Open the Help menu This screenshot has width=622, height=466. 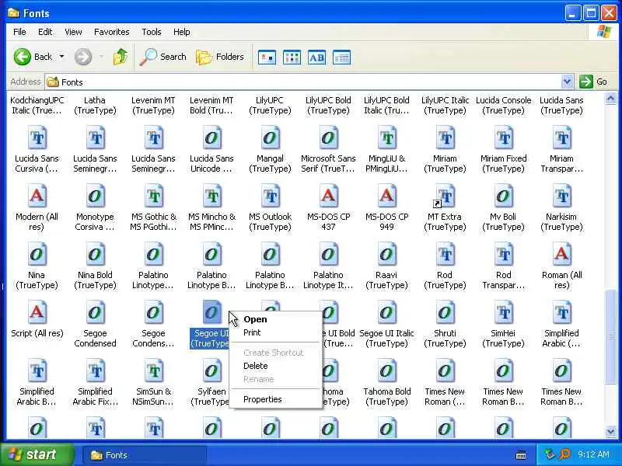point(182,32)
